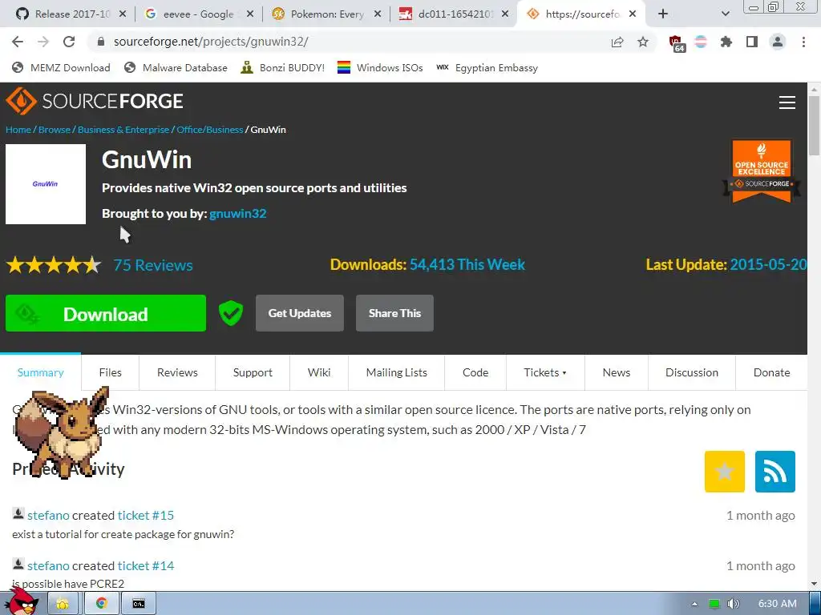This screenshot has width=821, height=615.
Task: Open the command prompt taskbar icon
Action: (138, 604)
